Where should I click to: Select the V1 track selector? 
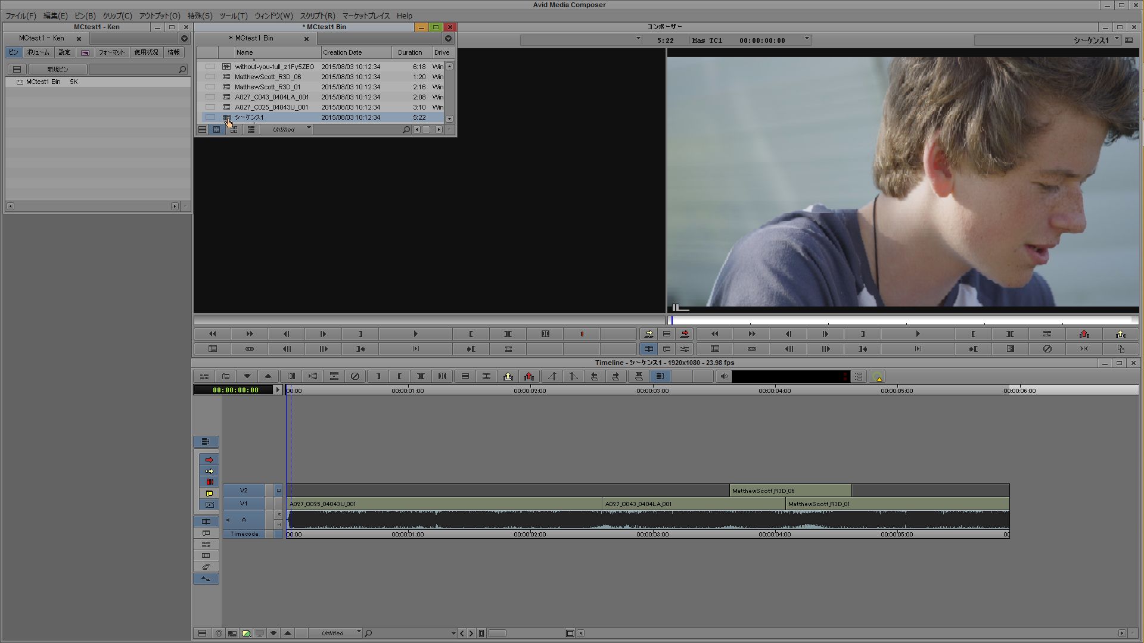tap(244, 504)
